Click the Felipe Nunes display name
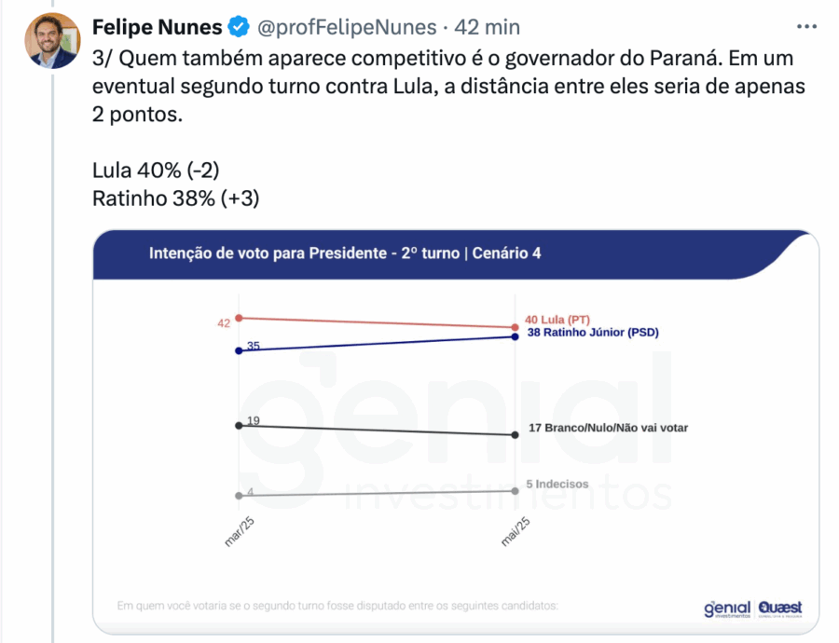The height and width of the screenshot is (643, 839). pyautogui.click(x=156, y=28)
